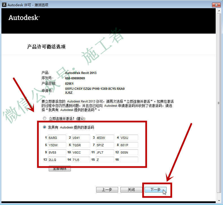The height and width of the screenshot is (205, 223).
Task: Click the Autodesk A icon in the title bar
Action: 4,5
